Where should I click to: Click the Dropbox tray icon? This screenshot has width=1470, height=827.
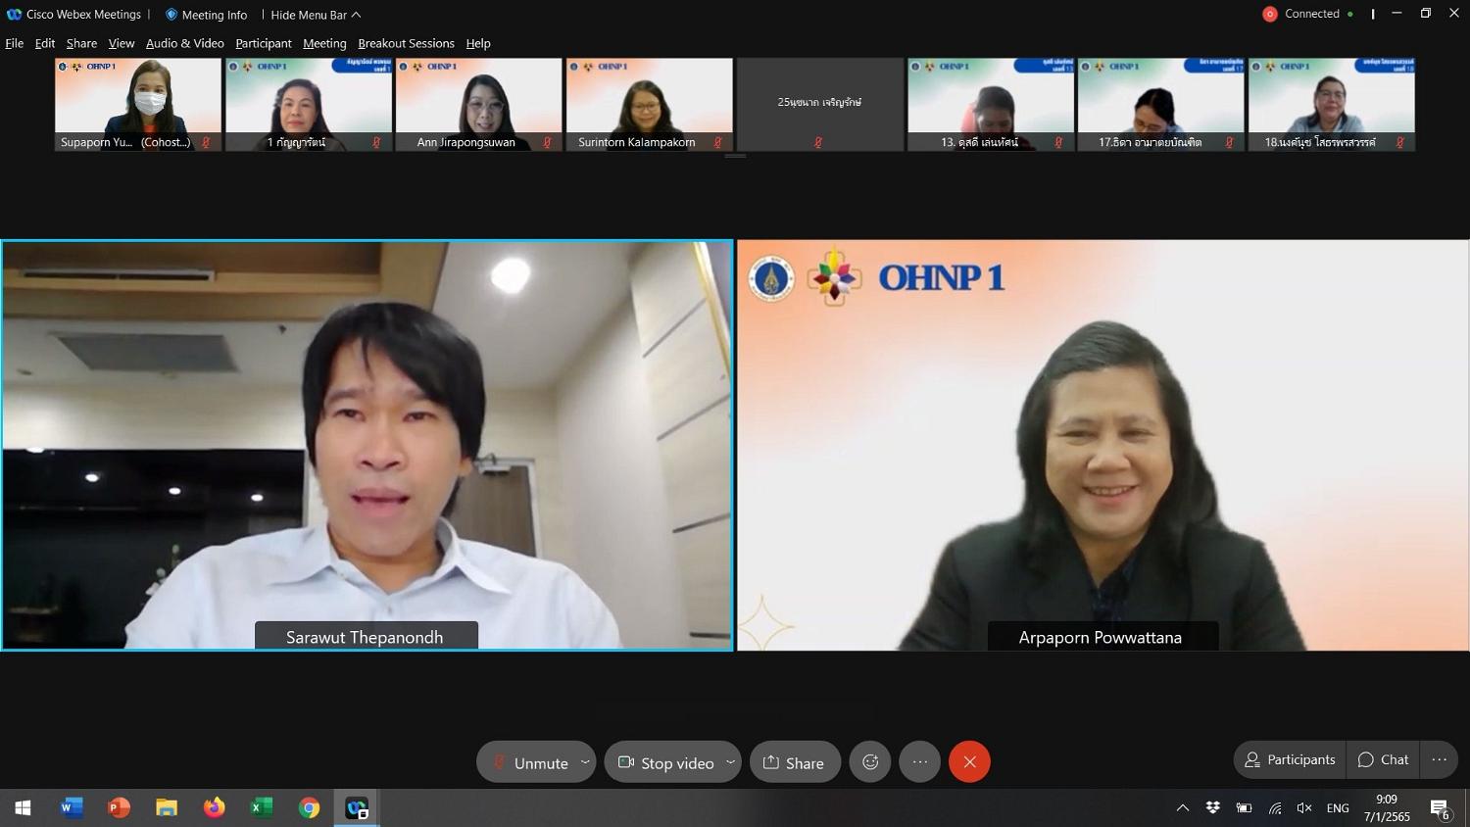click(x=1213, y=808)
